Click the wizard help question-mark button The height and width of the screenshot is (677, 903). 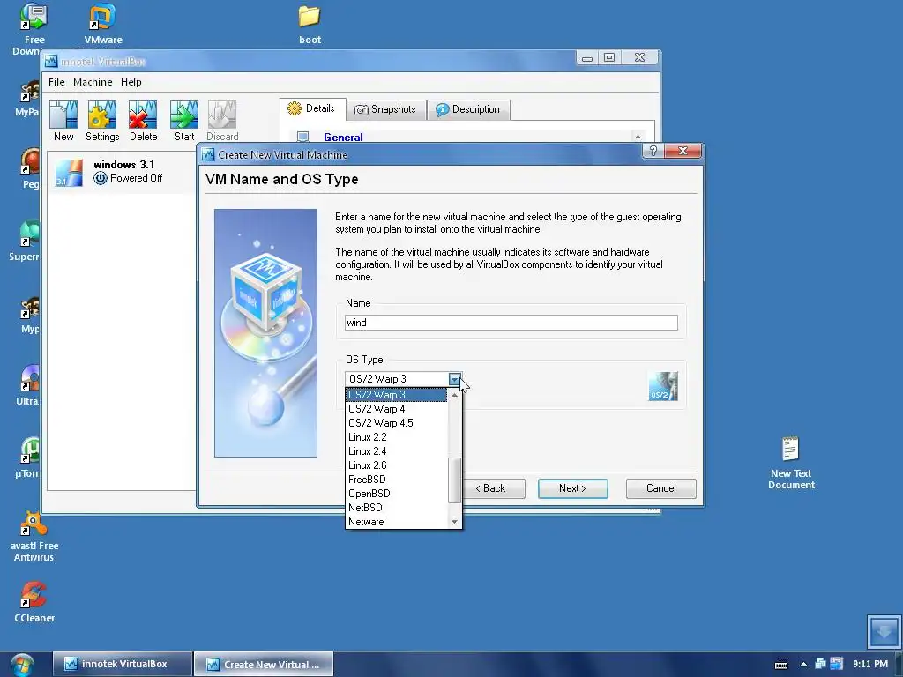(x=653, y=151)
